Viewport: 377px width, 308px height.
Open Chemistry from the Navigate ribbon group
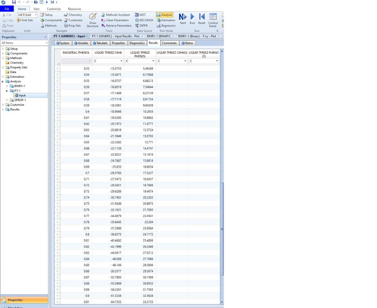73,15
